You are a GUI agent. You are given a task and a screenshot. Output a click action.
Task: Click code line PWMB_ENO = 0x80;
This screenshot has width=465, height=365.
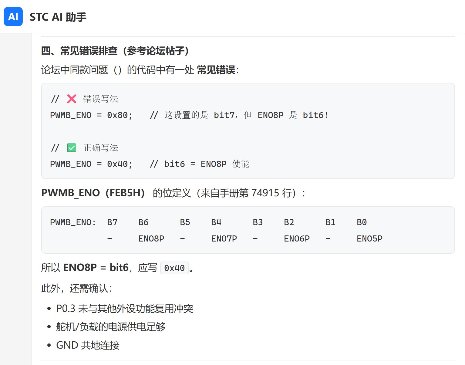point(91,115)
